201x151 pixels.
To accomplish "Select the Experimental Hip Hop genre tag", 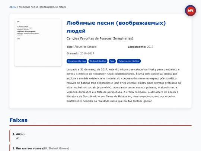I will pyautogui.click(x=129, y=61).
